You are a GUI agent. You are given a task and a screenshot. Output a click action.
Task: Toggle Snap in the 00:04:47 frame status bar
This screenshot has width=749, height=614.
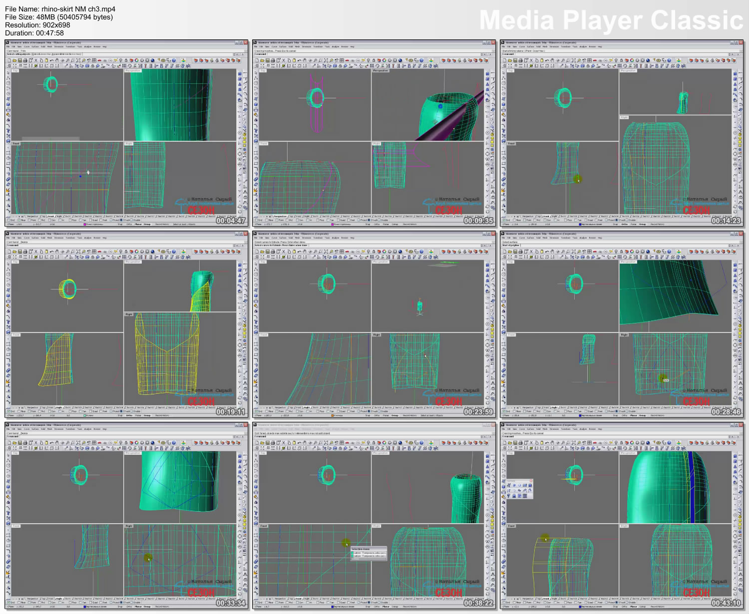click(120, 224)
